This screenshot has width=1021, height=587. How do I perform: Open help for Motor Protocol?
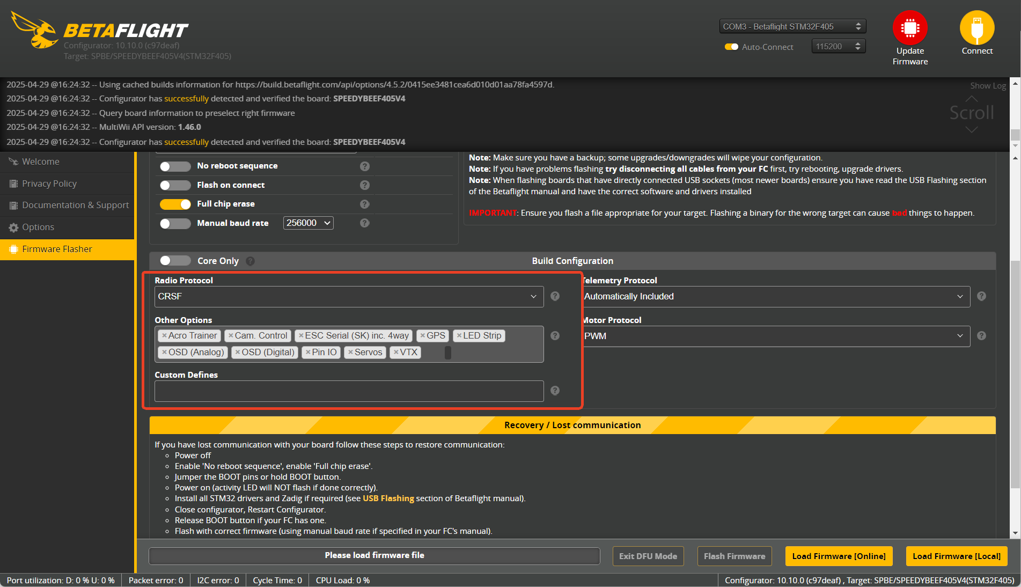coord(981,336)
